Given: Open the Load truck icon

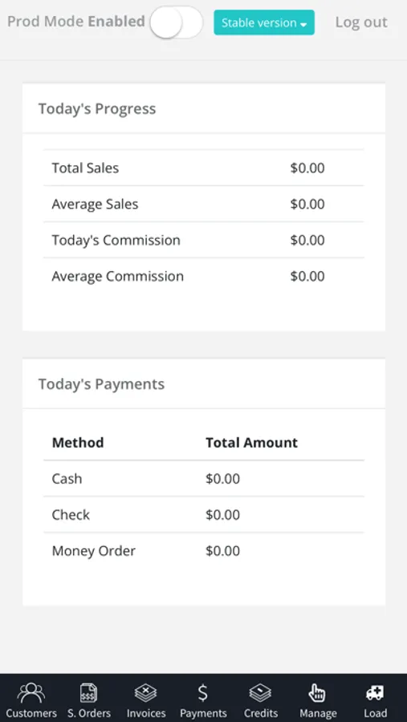Looking at the screenshot, I should coord(375,692).
